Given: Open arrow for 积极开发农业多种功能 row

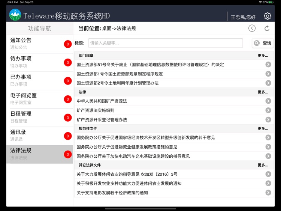Looking at the screenshot, I should coord(268,183).
